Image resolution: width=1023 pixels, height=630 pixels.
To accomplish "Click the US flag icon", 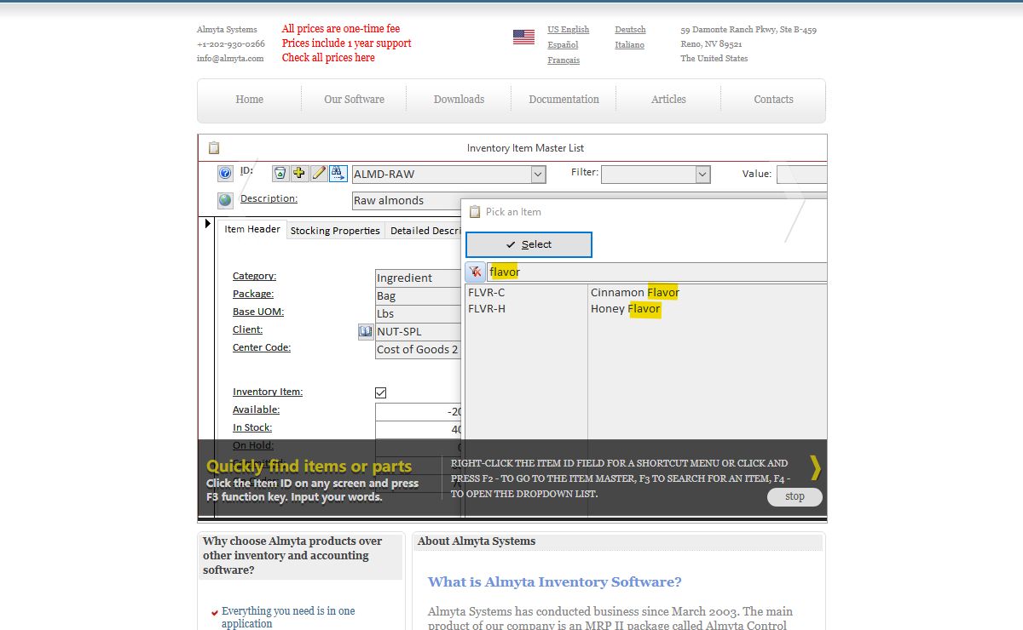I will click(523, 37).
